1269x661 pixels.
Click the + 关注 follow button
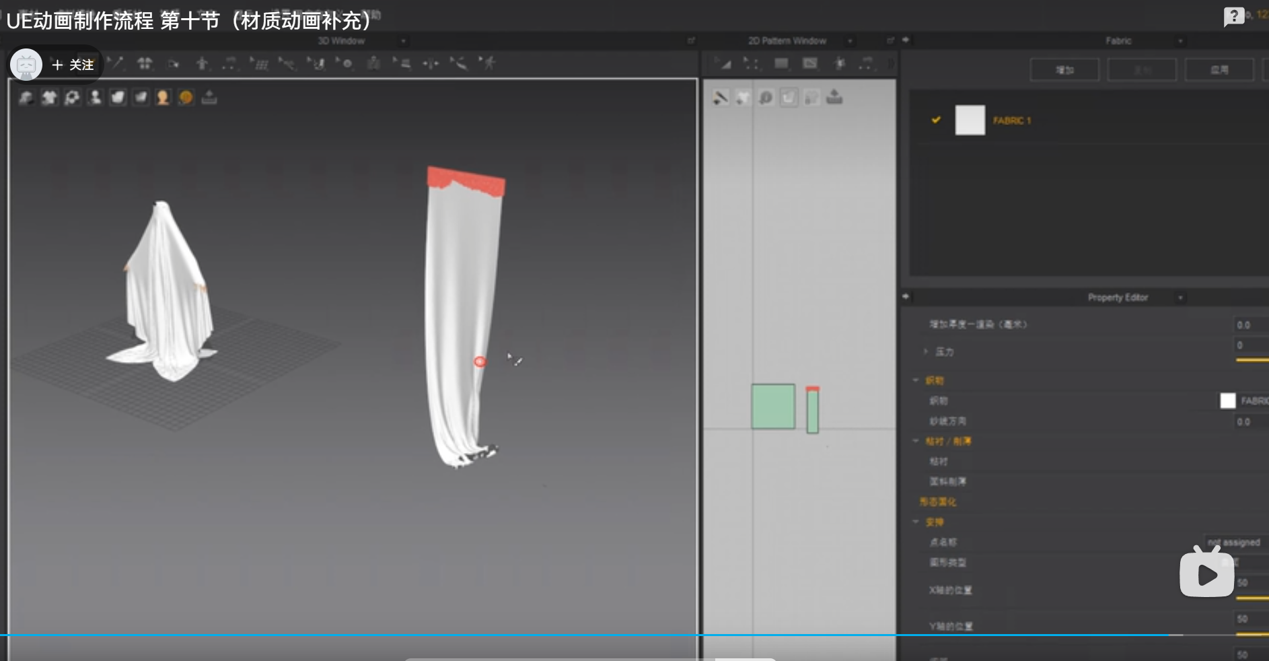pos(73,65)
